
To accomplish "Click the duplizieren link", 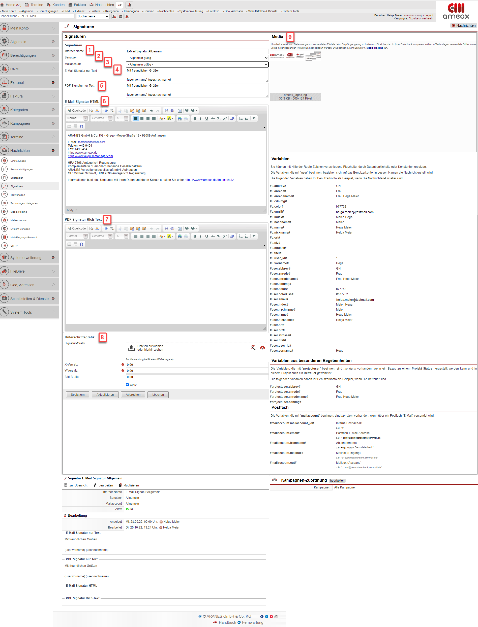I will pos(131,485).
